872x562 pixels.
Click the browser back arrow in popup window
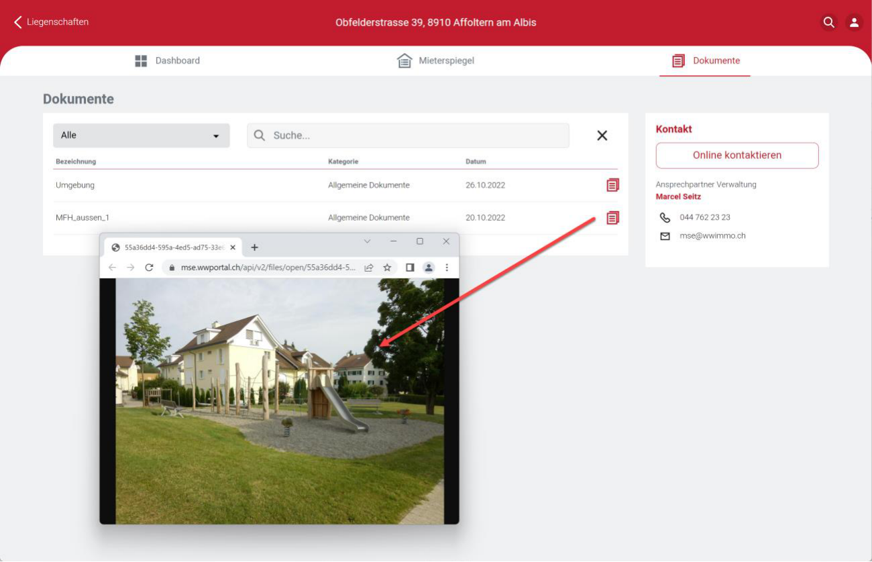(x=112, y=268)
